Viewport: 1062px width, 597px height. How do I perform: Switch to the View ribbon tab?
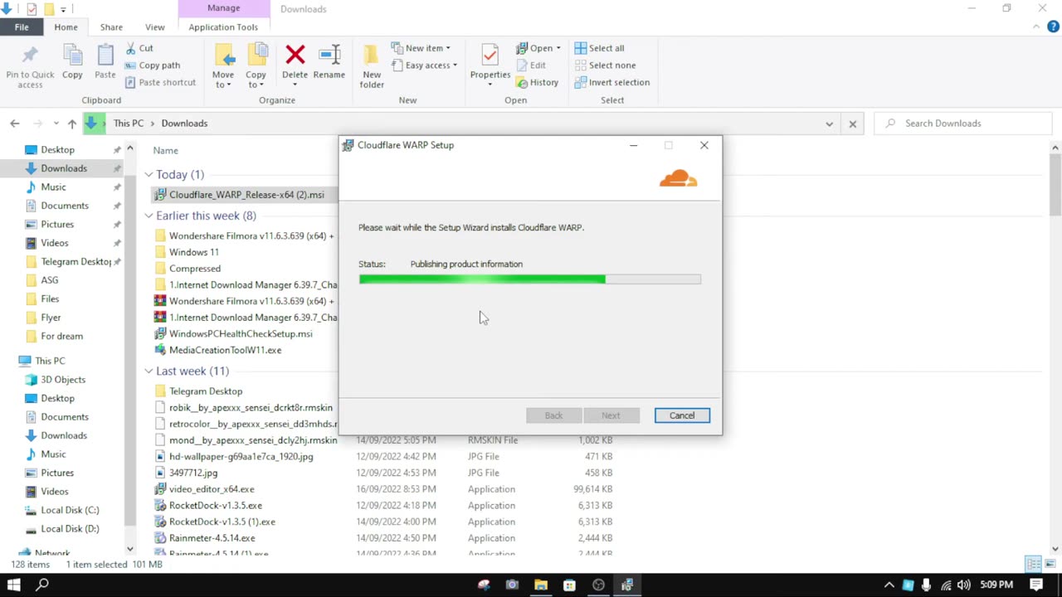pos(155,27)
